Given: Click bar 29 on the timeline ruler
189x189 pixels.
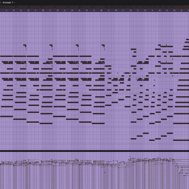Looking at the screenshot, I should pos(43,10).
